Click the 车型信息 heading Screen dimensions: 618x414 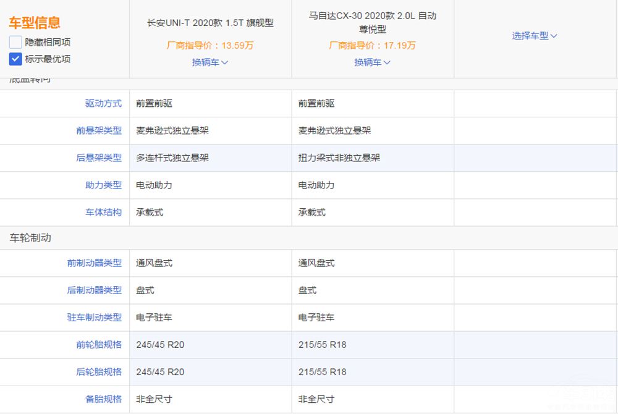pyautogui.click(x=35, y=23)
